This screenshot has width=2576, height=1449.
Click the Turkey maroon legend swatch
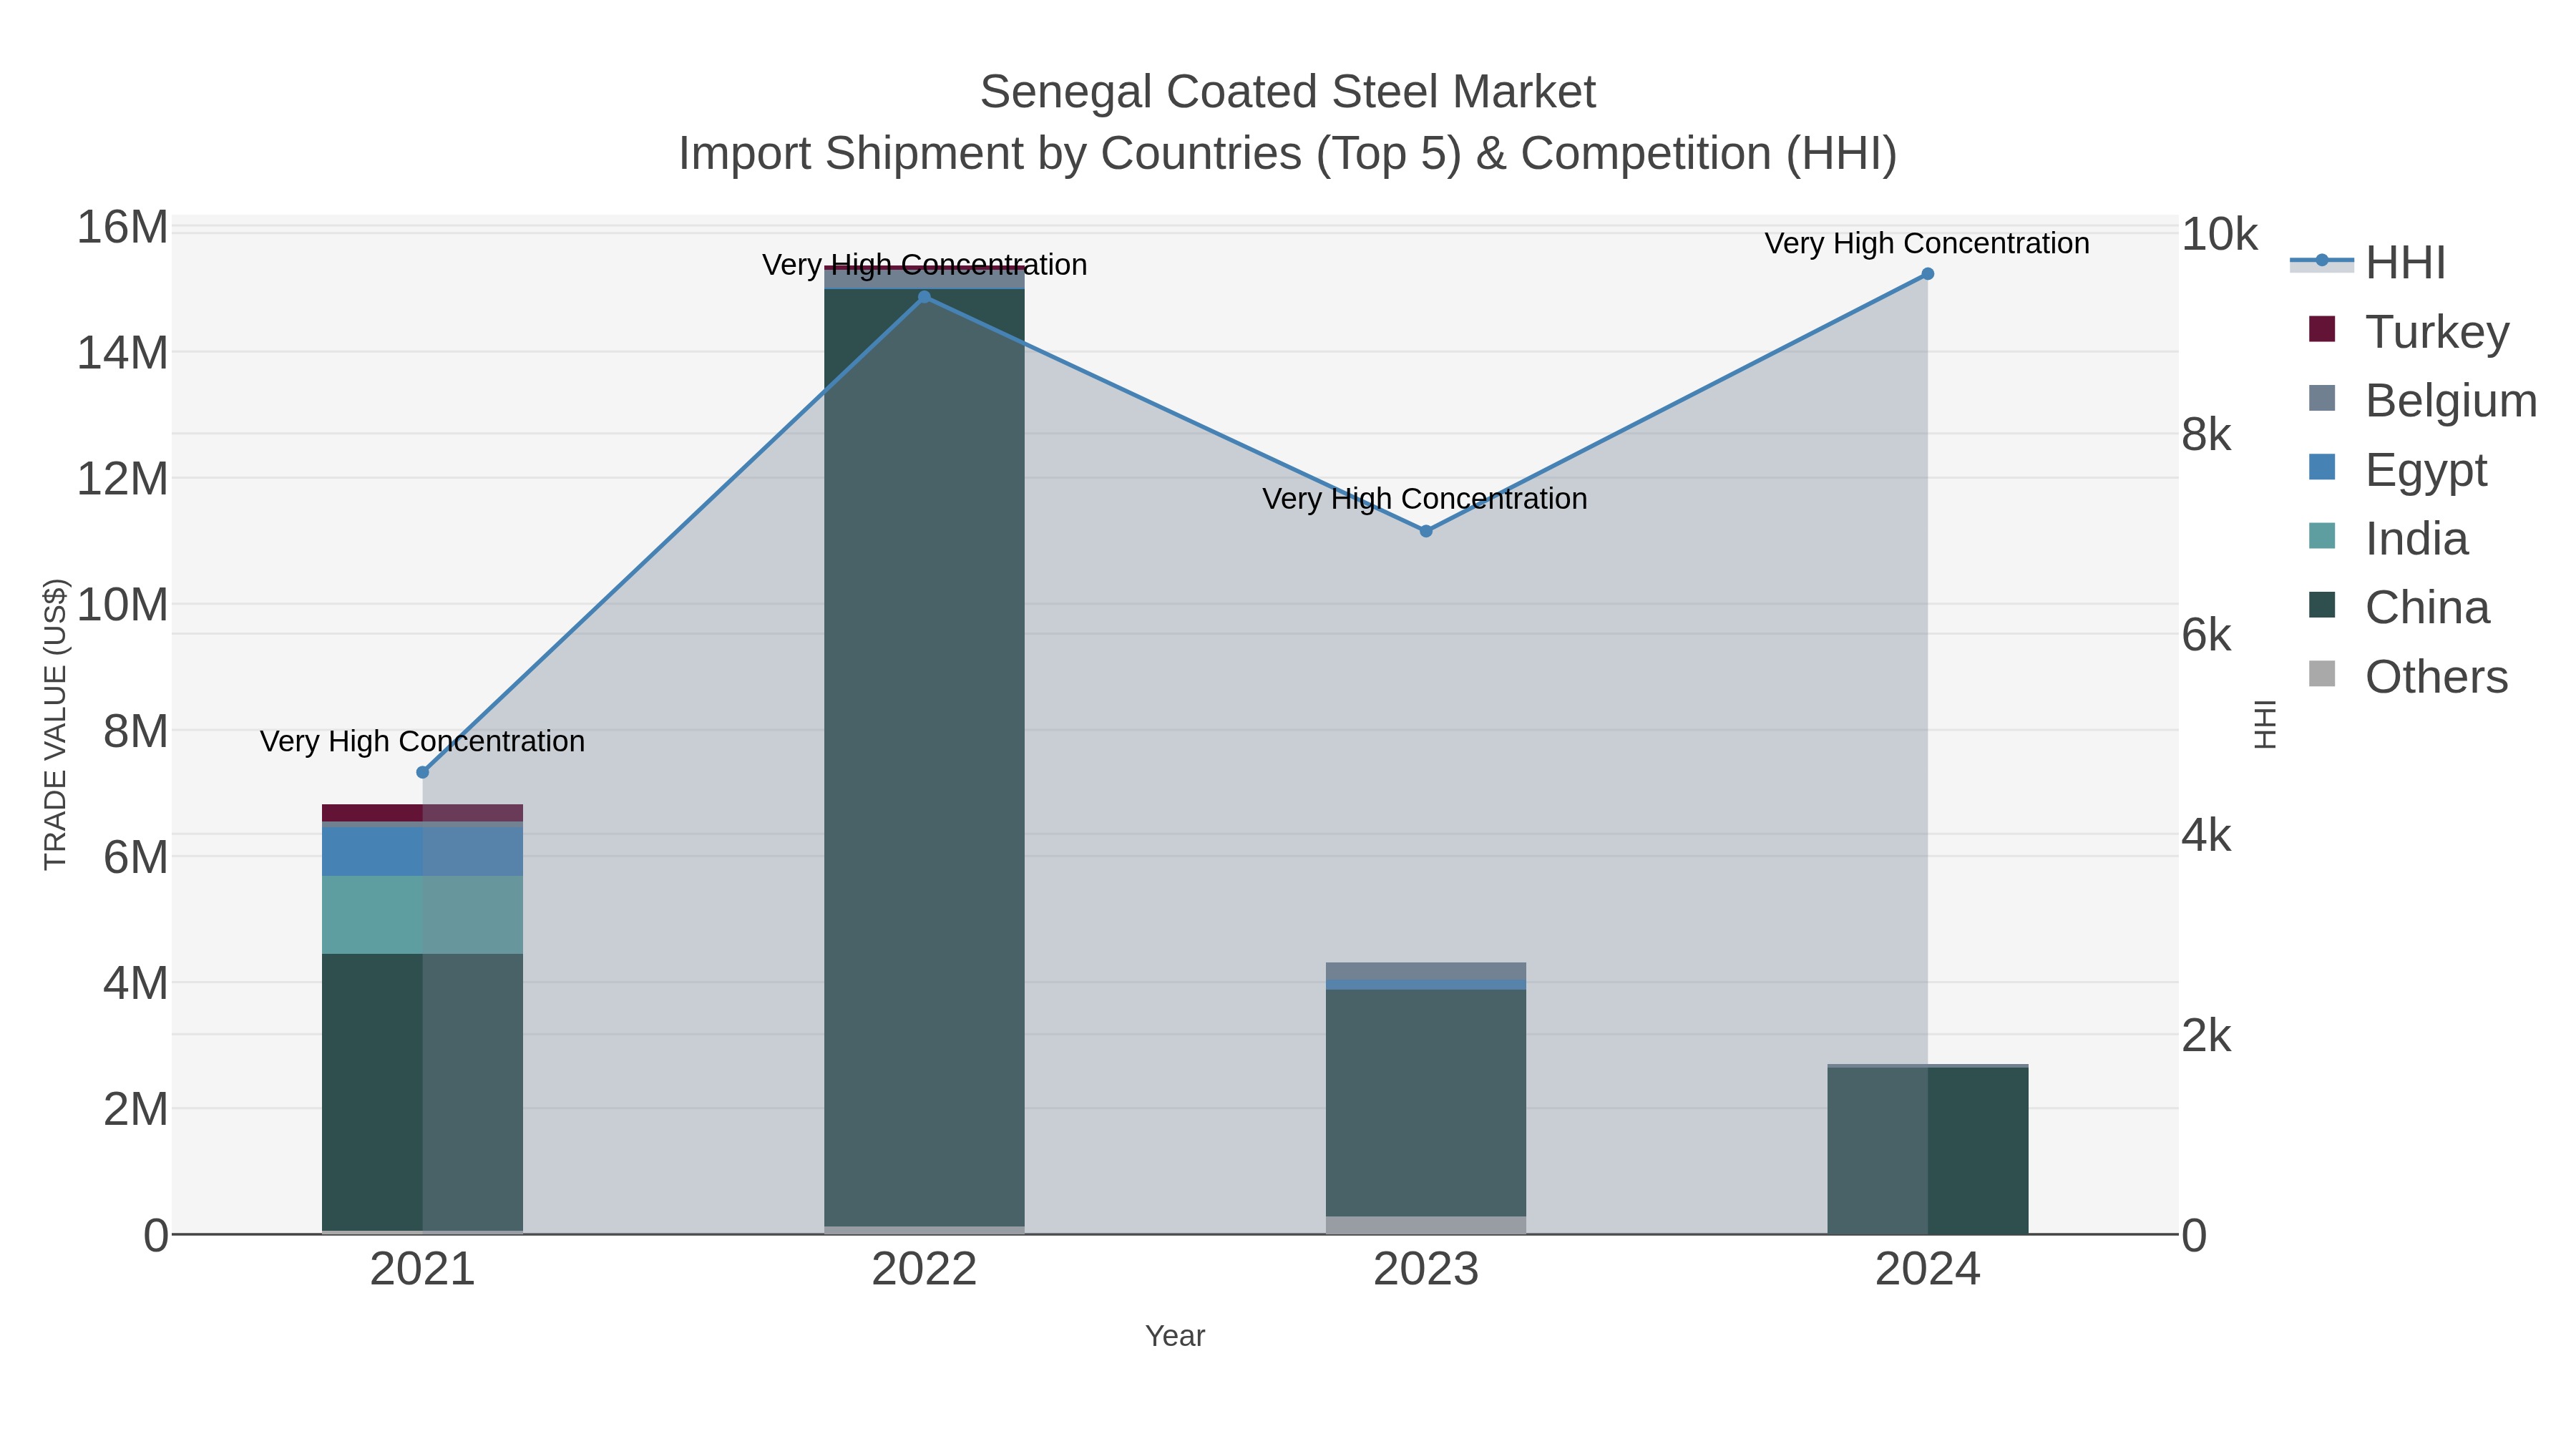click(2322, 329)
